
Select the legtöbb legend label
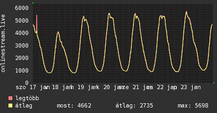(x=27, y=98)
